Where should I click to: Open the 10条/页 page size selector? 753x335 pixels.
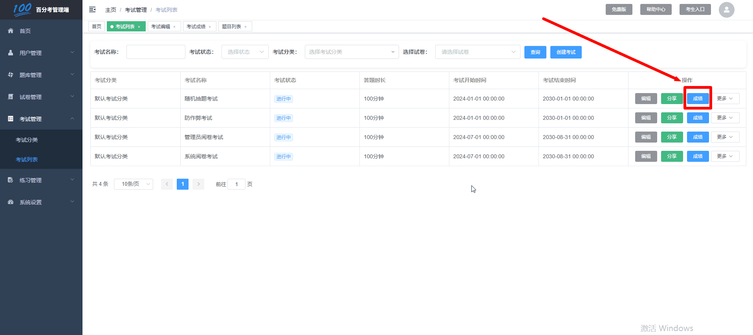click(x=134, y=184)
